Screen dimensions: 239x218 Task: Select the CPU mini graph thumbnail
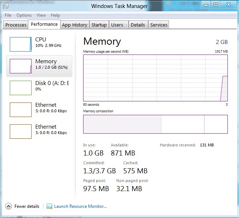tap(21, 44)
